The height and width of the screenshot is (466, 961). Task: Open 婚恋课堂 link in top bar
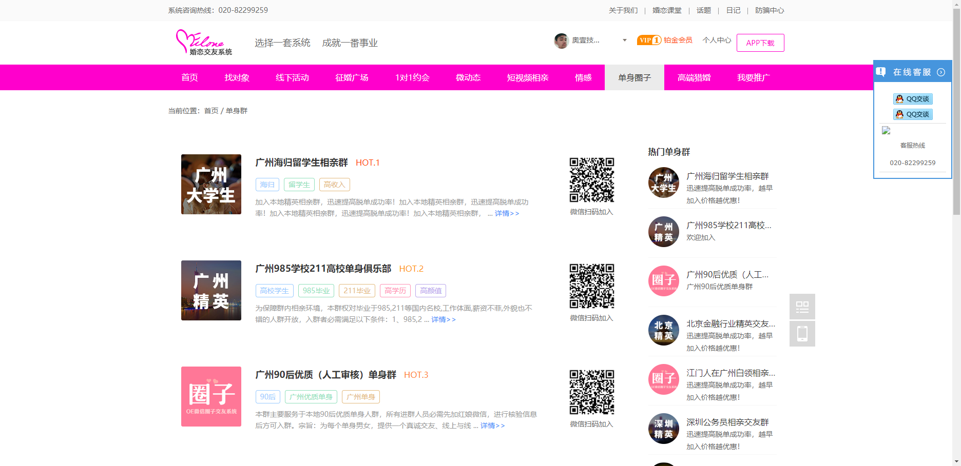point(667,10)
